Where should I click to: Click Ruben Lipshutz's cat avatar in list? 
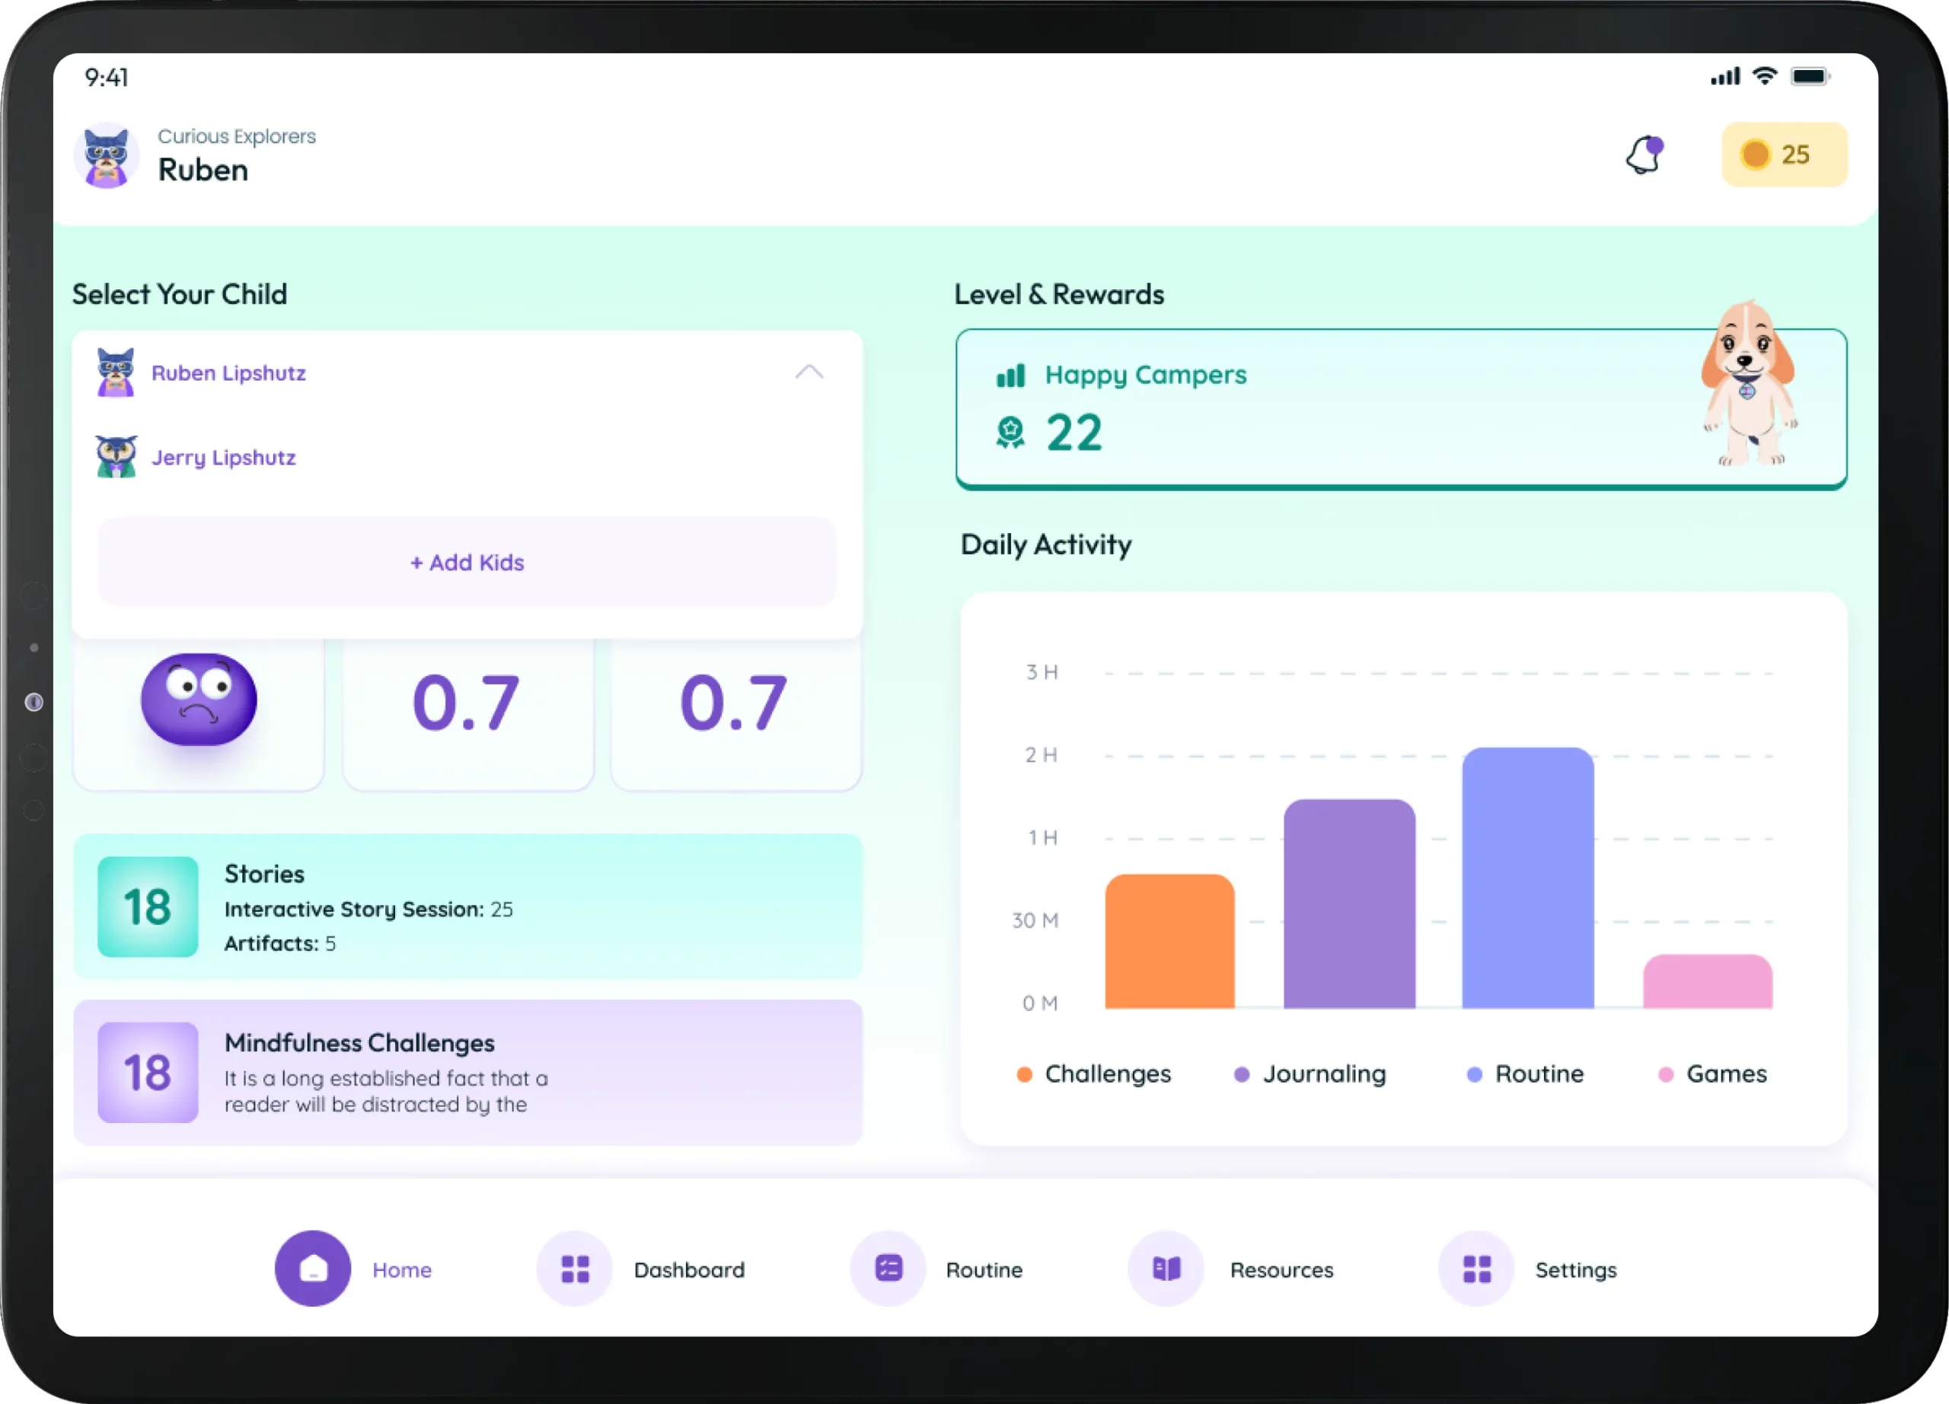(116, 372)
